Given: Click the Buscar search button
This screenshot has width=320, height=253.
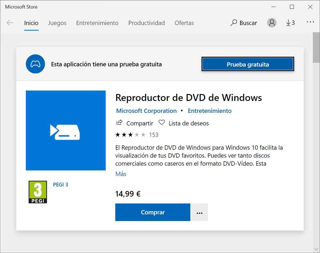Looking at the screenshot, I should (x=244, y=23).
